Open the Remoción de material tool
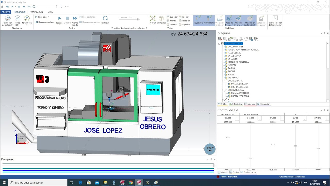The width and height of the screenshot is (330, 186). (x=8, y=20)
